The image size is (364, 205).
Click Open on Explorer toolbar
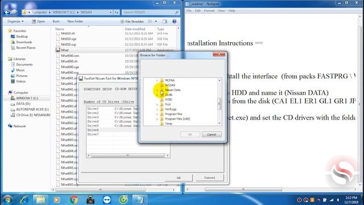38,22
